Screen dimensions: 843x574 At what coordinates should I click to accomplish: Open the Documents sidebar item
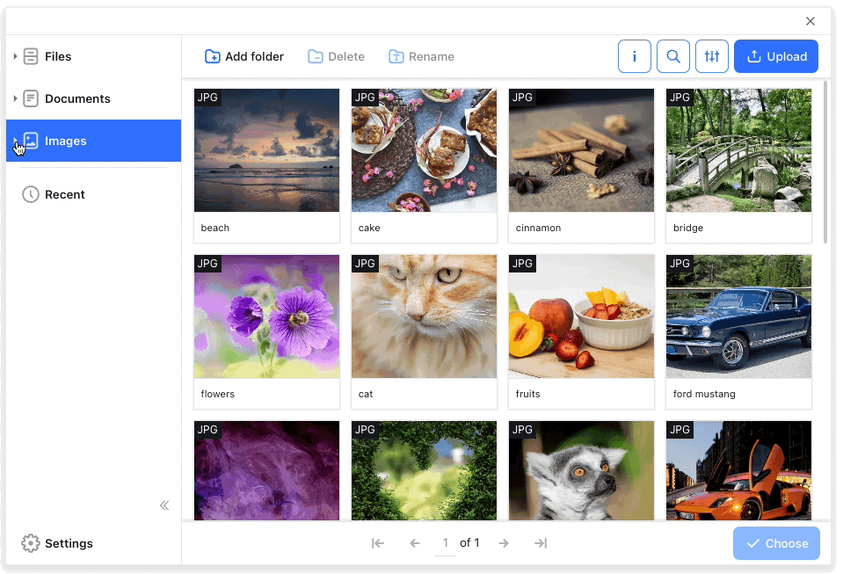[x=77, y=98]
